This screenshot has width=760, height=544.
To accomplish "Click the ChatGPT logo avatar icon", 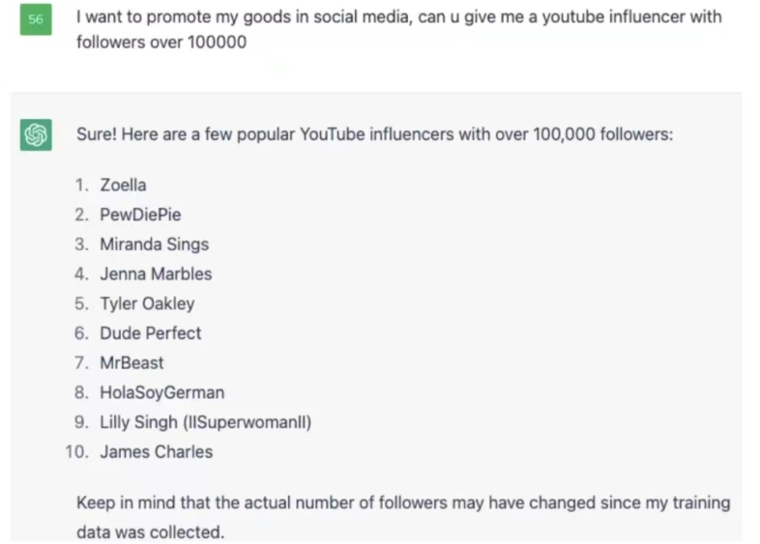I will [36, 135].
